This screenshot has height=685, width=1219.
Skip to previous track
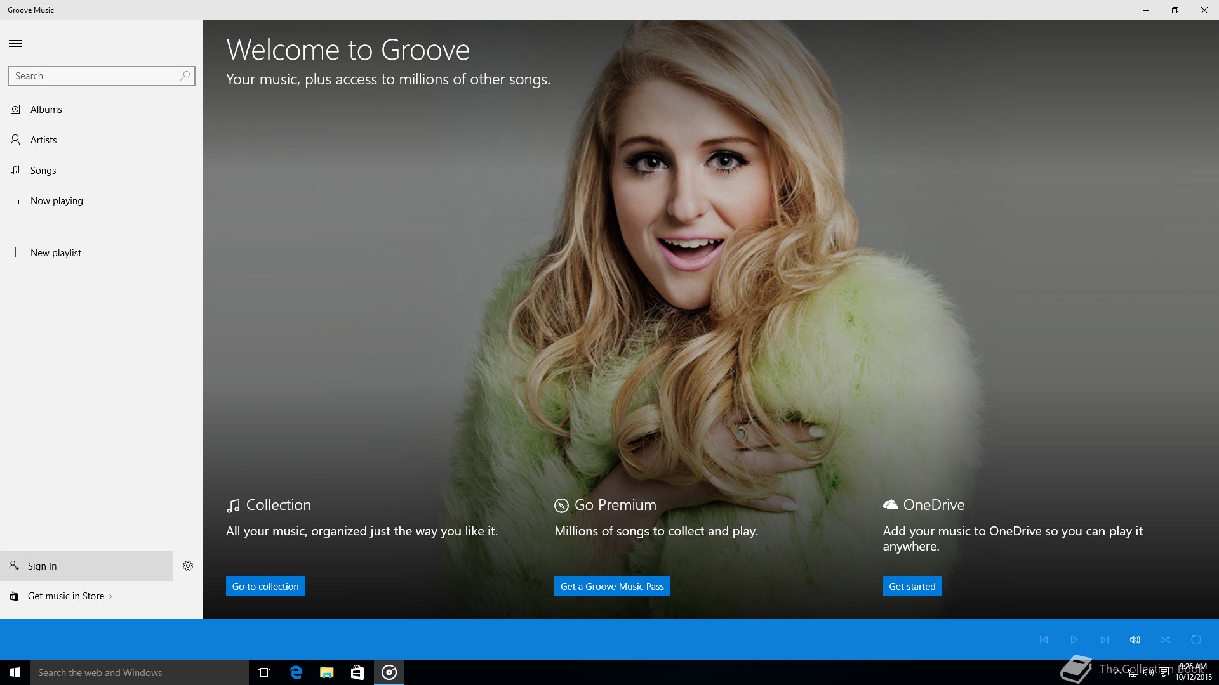pos(1044,639)
